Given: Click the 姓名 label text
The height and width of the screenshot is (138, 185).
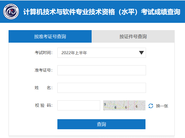Looking at the screenshot, I should (44, 88).
